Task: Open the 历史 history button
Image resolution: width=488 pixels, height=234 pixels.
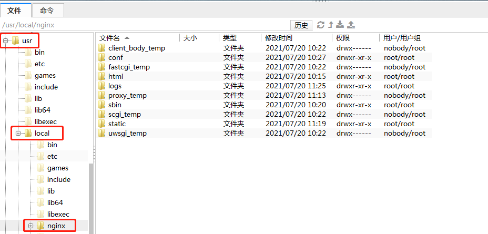Action: (x=301, y=25)
